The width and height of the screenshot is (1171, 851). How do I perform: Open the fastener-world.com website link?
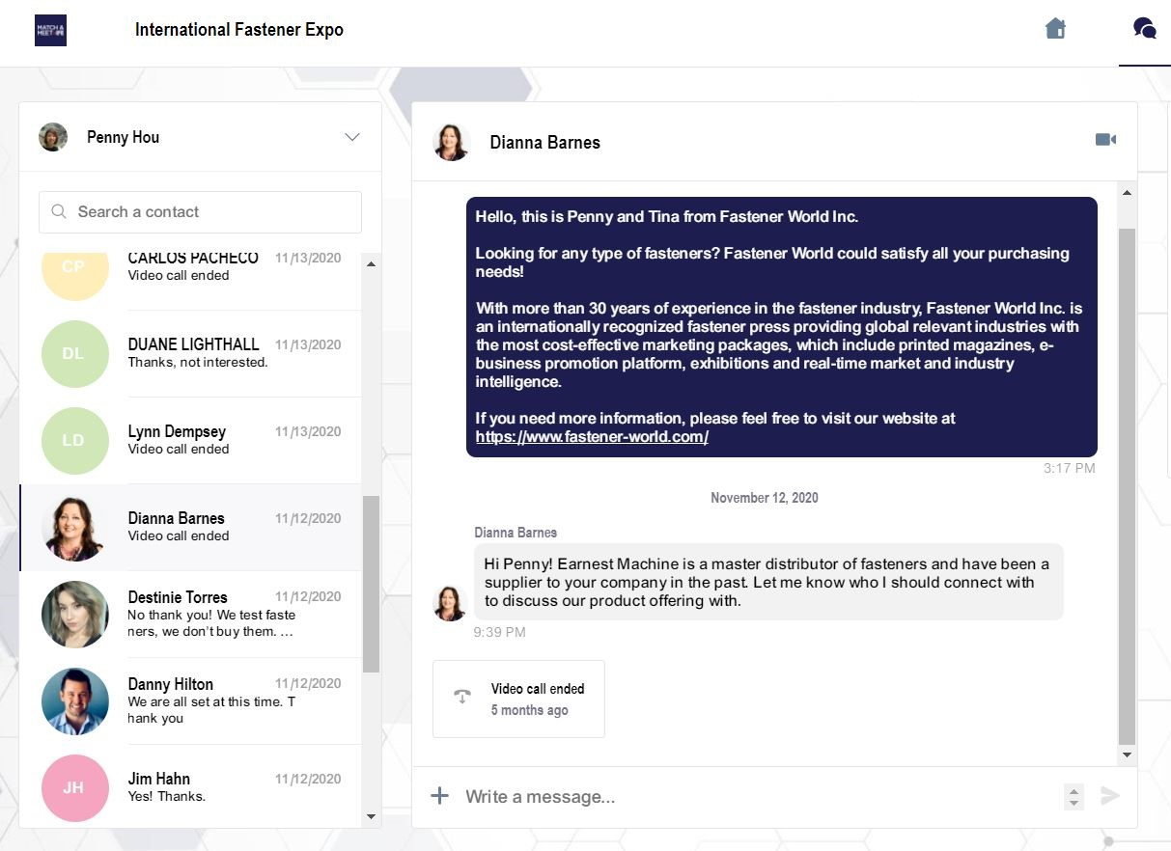pyautogui.click(x=592, y=436)
